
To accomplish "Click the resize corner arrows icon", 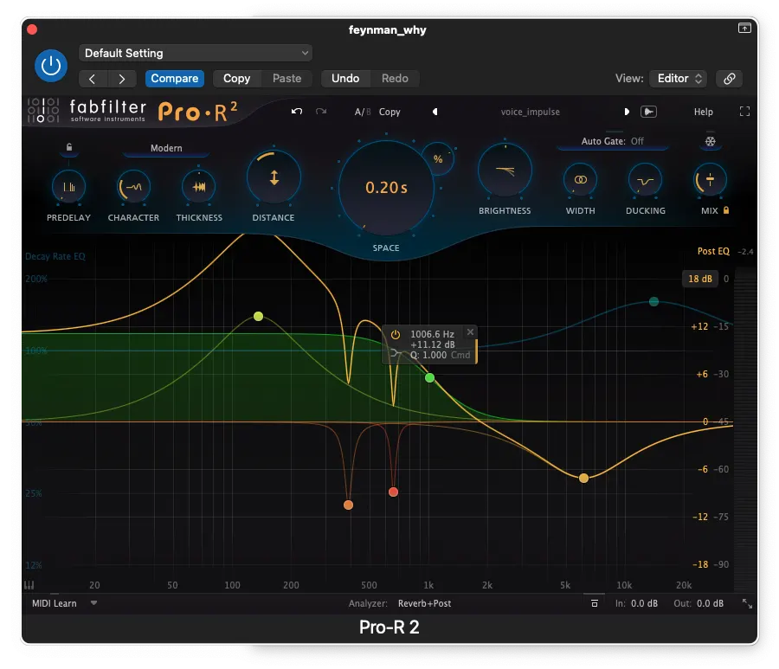I will tap(747, 603).
